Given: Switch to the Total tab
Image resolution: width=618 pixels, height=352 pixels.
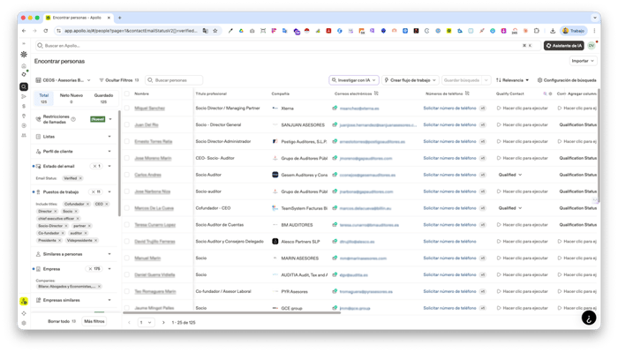Looking at the screenshot, I should (x=44, y=98).
